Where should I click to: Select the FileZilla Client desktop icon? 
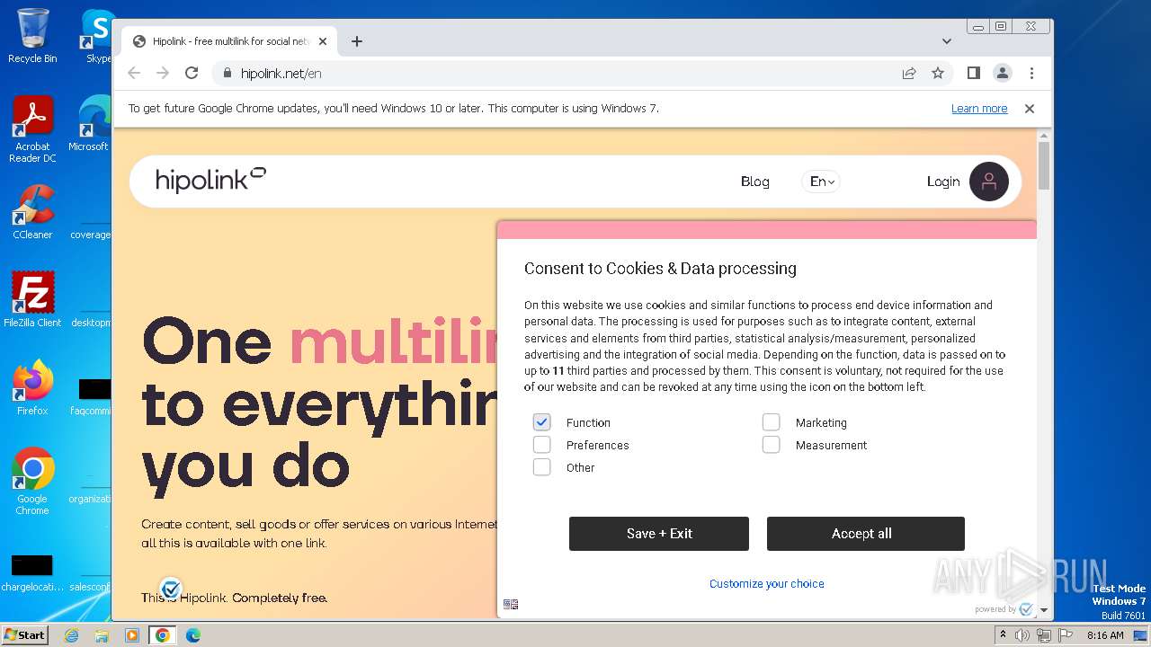pyautogui.click(x=32, y=299)
